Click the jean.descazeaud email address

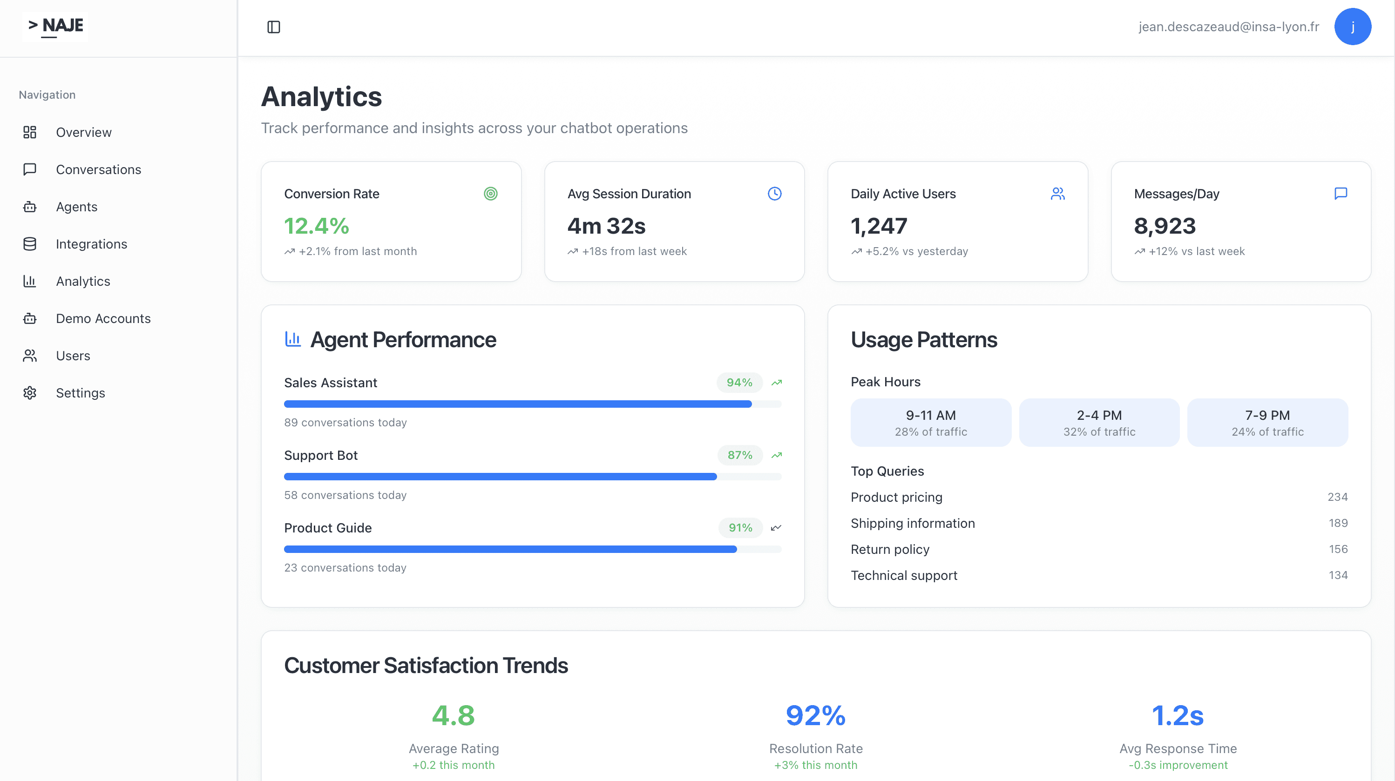[1228, 27]
